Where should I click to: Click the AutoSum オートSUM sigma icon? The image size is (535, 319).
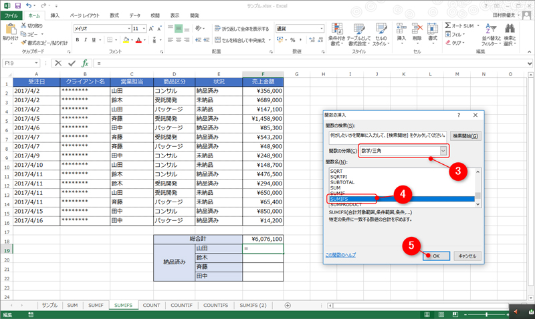tap(448, 25)
